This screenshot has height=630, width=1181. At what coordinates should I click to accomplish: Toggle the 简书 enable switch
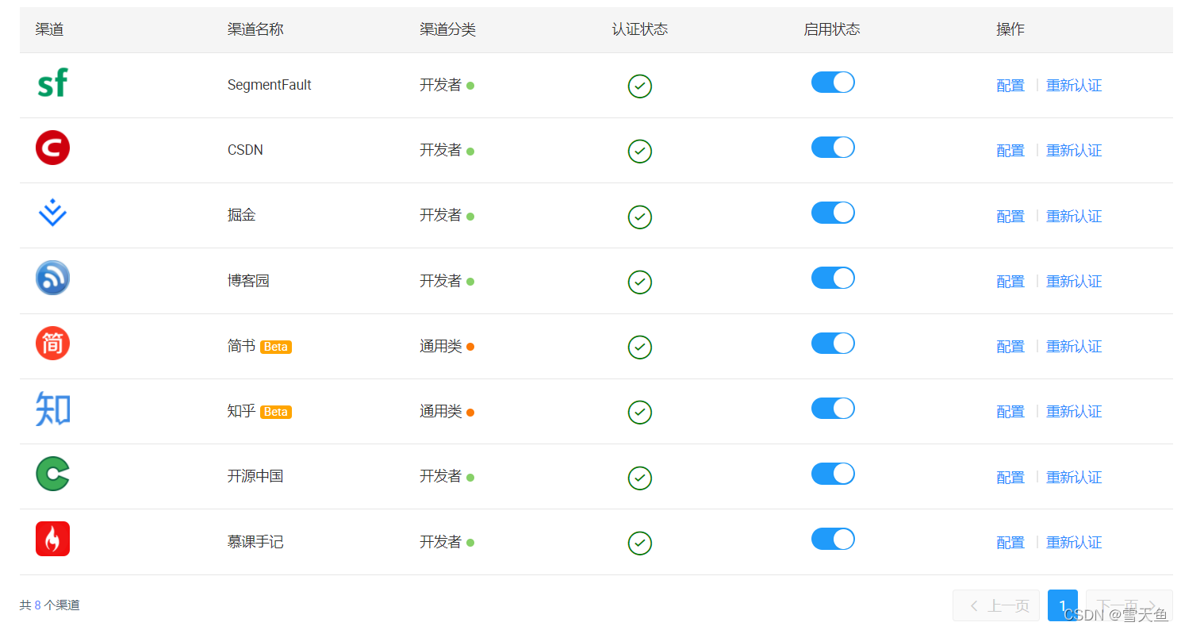coord(833,343)
